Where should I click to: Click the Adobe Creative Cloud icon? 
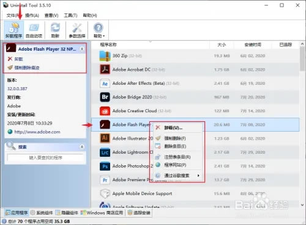click(105, 111)
